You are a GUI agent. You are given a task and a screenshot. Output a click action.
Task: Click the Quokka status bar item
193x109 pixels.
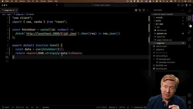pos(46,107)
